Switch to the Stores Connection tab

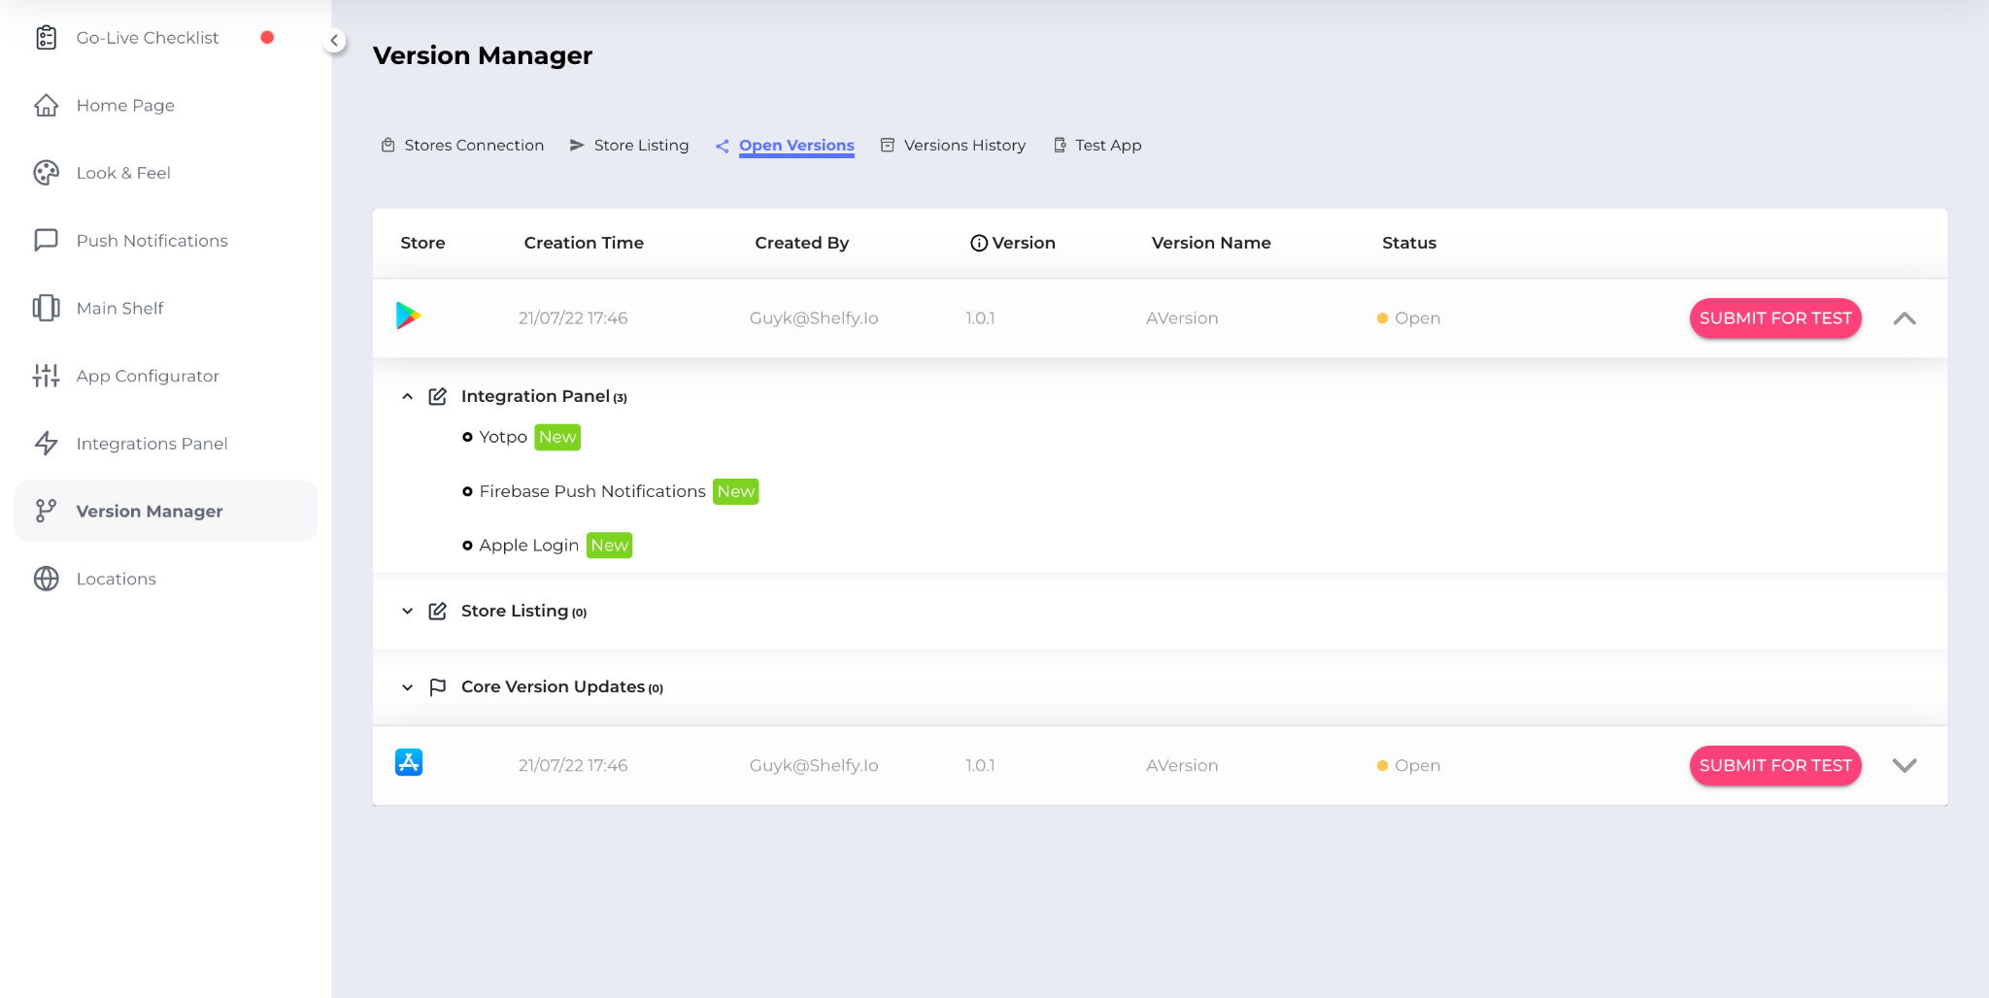click(473, 146)
